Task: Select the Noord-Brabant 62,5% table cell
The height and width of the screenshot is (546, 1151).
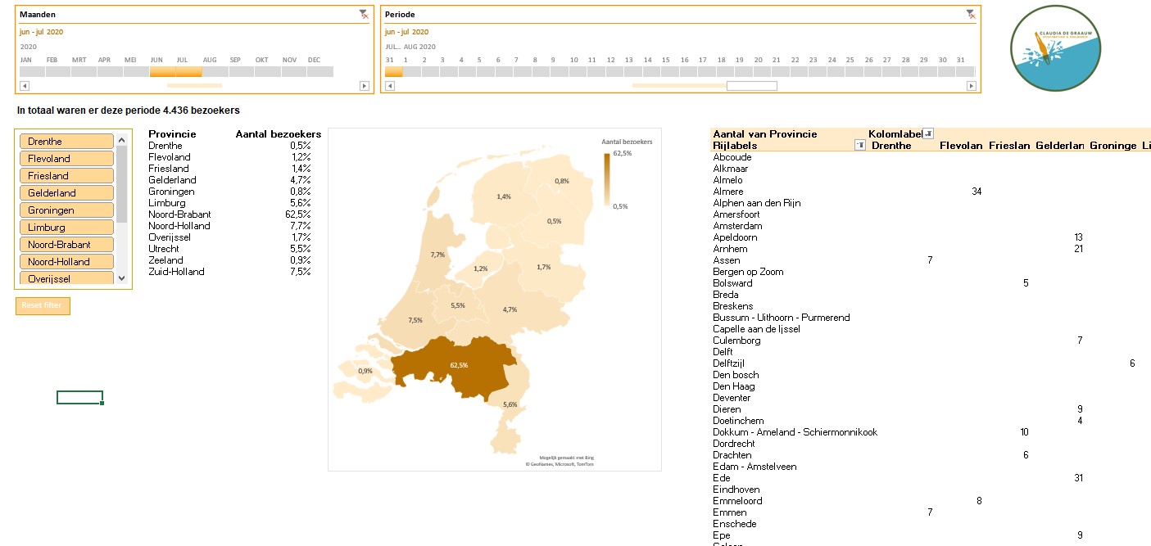Action: click(x=299, y=214)
